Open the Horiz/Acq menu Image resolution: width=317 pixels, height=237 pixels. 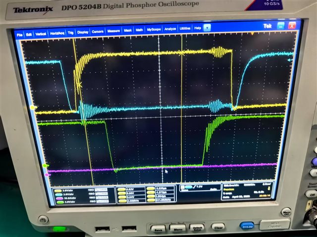[x=57, y=33]
